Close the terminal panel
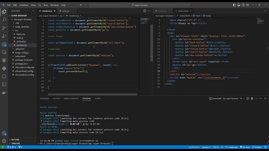Screen dimensions: 269x151 (265, 99)
